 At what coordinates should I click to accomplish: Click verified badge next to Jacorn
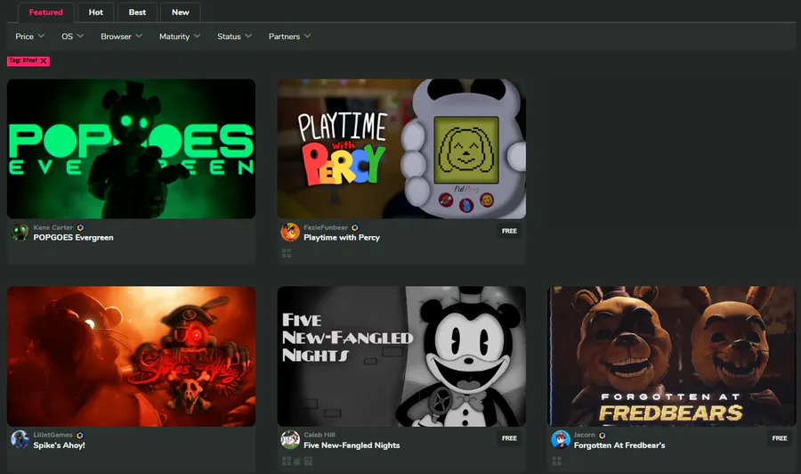click(603, 435)
